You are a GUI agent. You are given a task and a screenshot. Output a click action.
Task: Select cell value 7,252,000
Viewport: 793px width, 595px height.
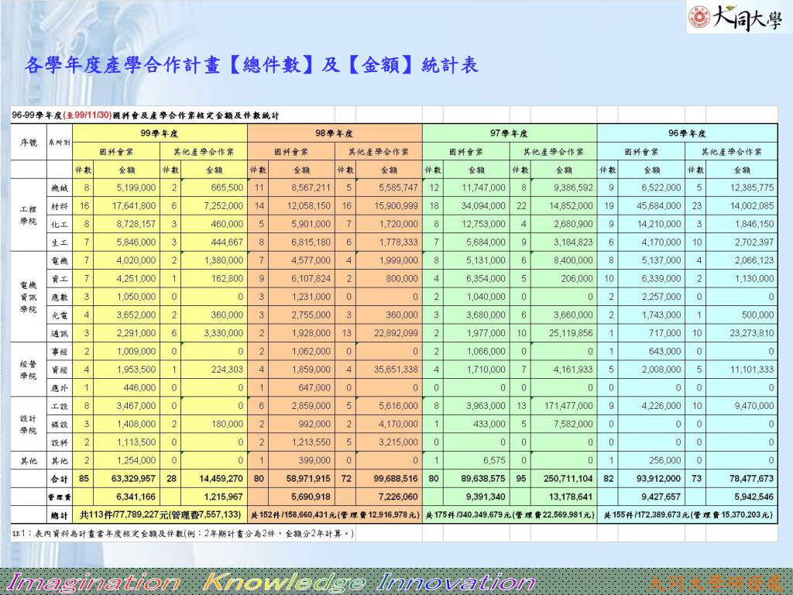(x=224, y=206)
